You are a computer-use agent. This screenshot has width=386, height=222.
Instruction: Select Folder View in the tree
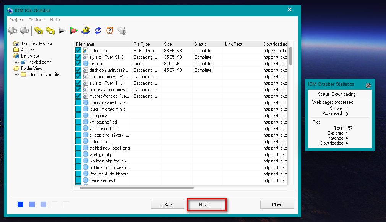coord(31,68)
